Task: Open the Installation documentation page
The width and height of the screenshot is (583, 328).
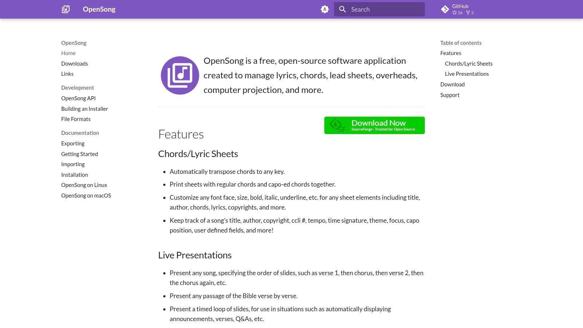Action: [x=74, y=175]
